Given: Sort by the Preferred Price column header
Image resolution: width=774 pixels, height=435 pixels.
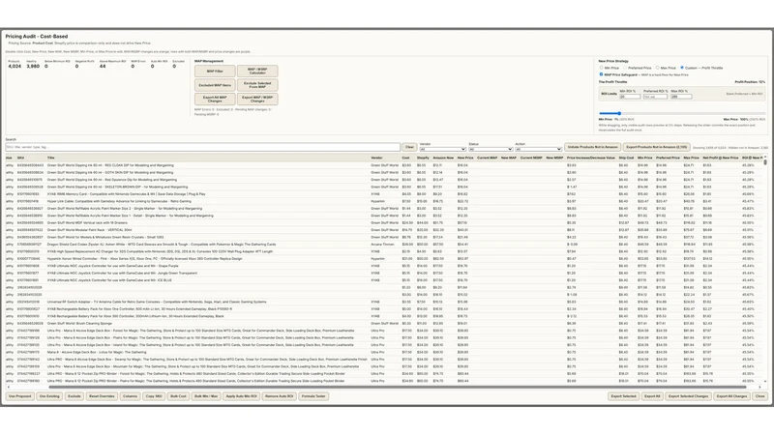Looking at the screenshot, I should 668,158.
